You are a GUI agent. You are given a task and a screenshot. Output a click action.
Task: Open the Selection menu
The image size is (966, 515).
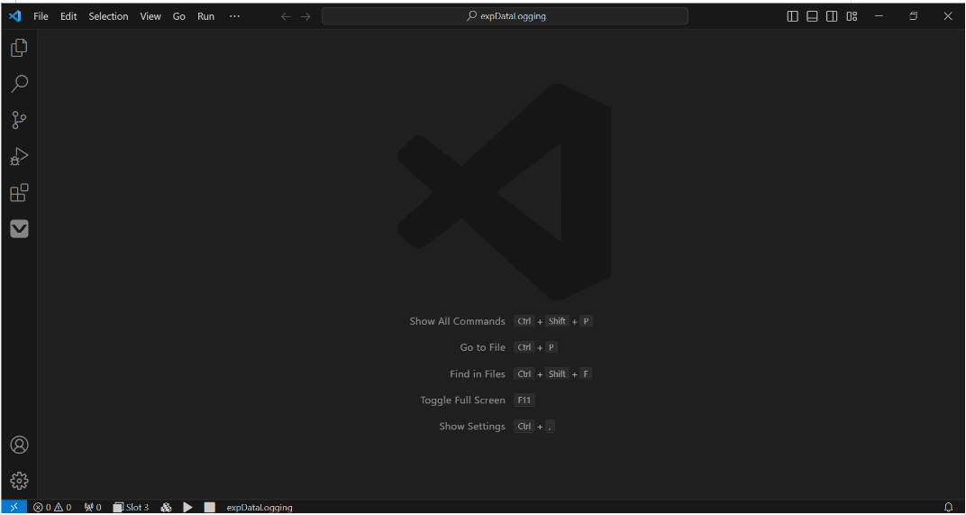(108, 16)
